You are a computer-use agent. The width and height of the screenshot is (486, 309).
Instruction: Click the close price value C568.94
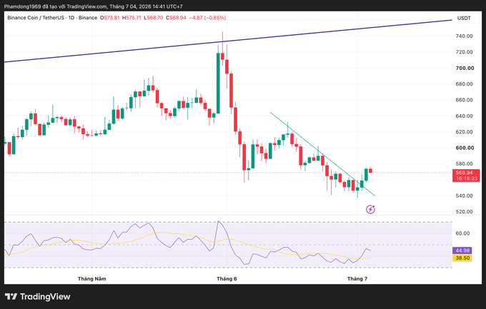pyautogui.click(x=176, y=18)
